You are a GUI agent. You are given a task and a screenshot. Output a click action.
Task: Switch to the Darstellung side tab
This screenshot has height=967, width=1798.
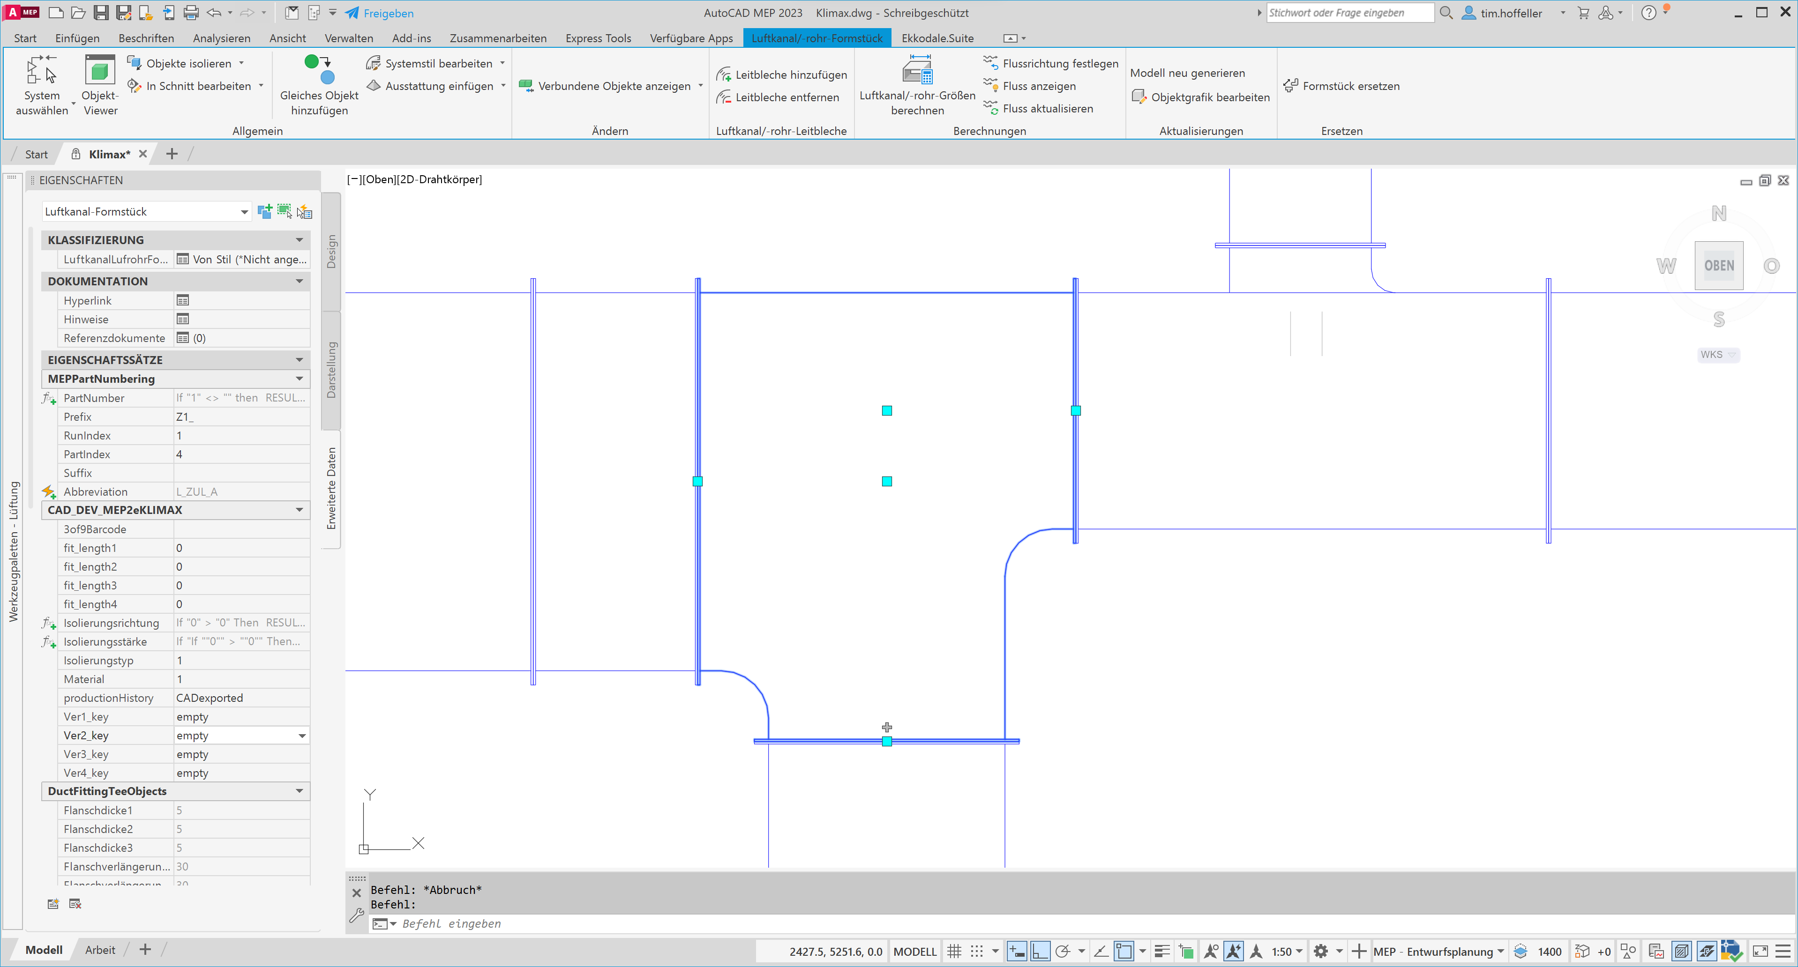point(331,370)
